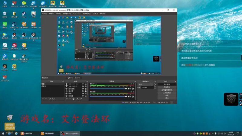Viewport: 242px width, 136px height.
Task: Toggle visibility of 文本 (GDI+) source
Action: [83, 86]
